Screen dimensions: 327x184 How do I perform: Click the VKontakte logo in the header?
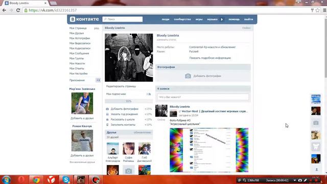click(84, 19)
